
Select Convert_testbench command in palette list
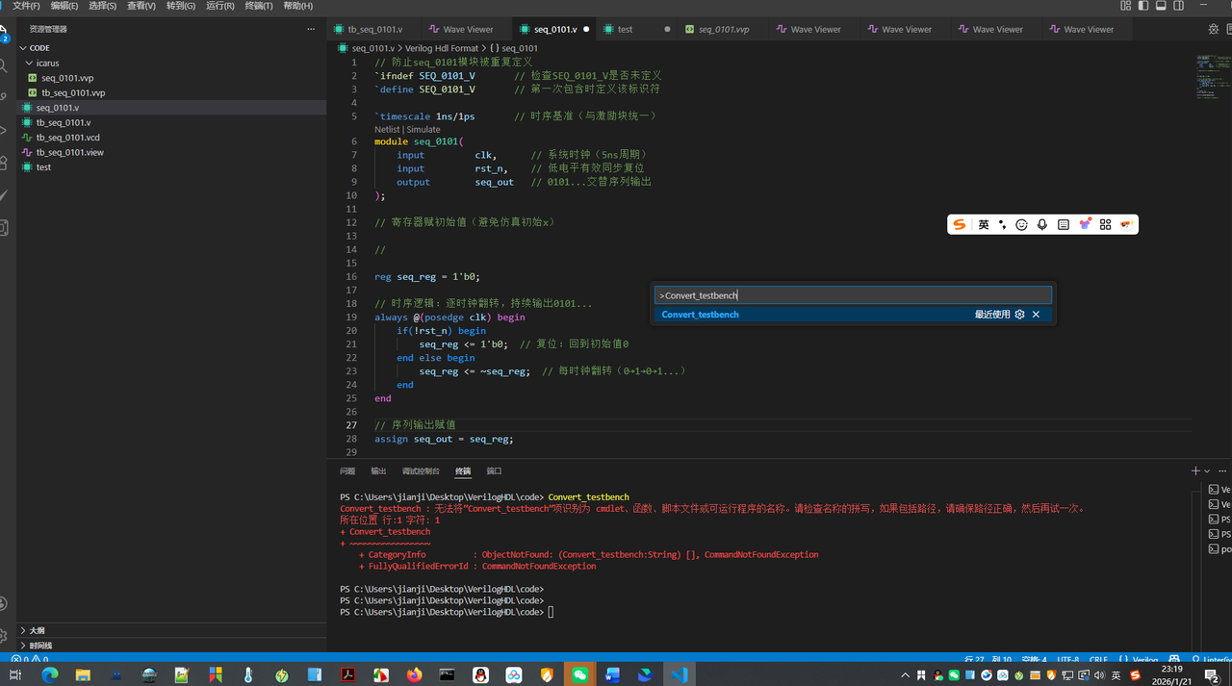click(701, 315)
